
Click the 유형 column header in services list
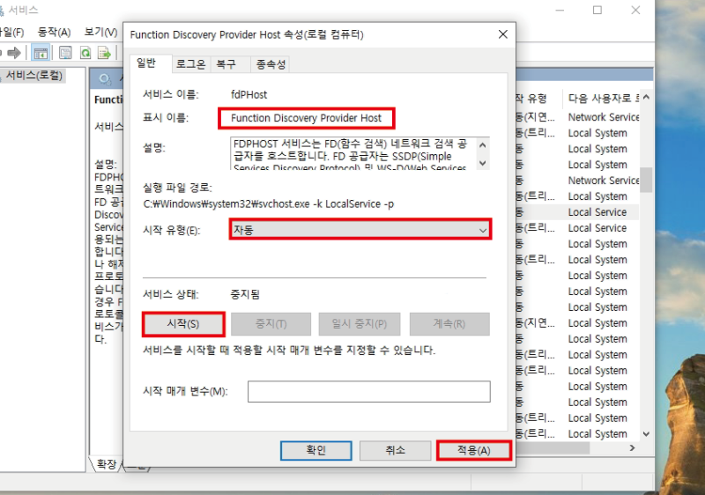537,98
